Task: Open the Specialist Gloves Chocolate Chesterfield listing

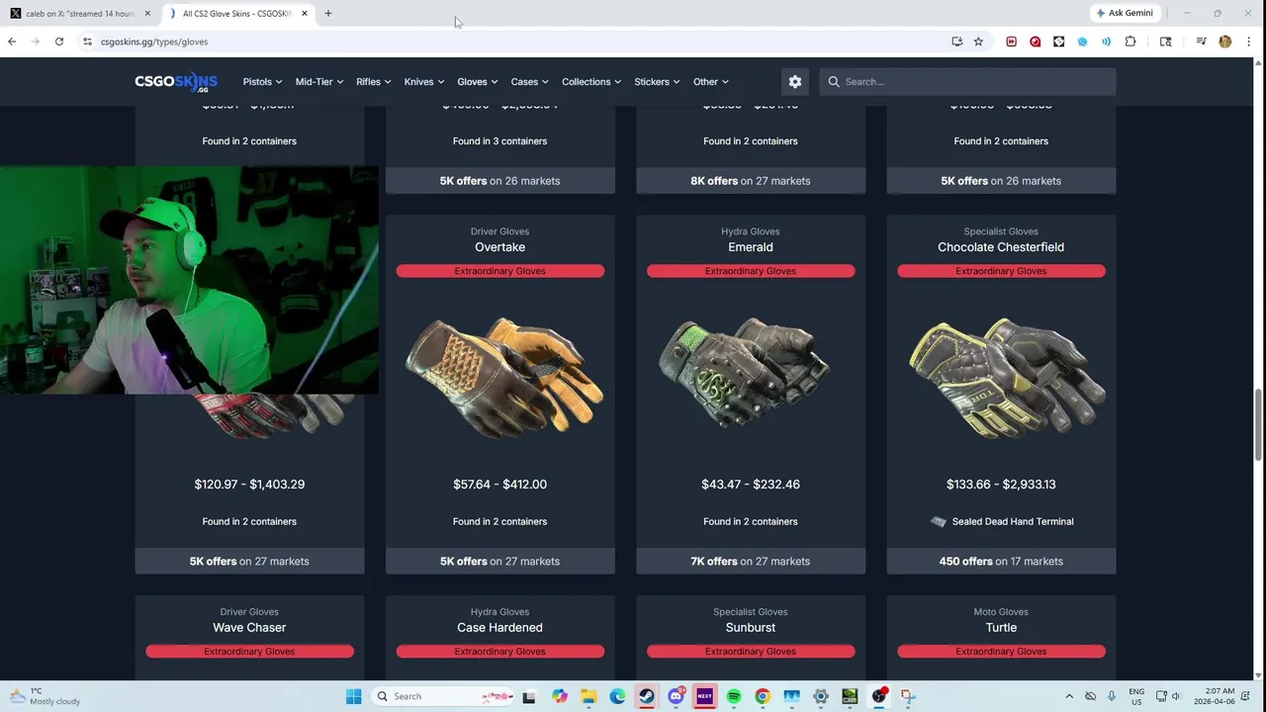Action: click(1001, 247)
